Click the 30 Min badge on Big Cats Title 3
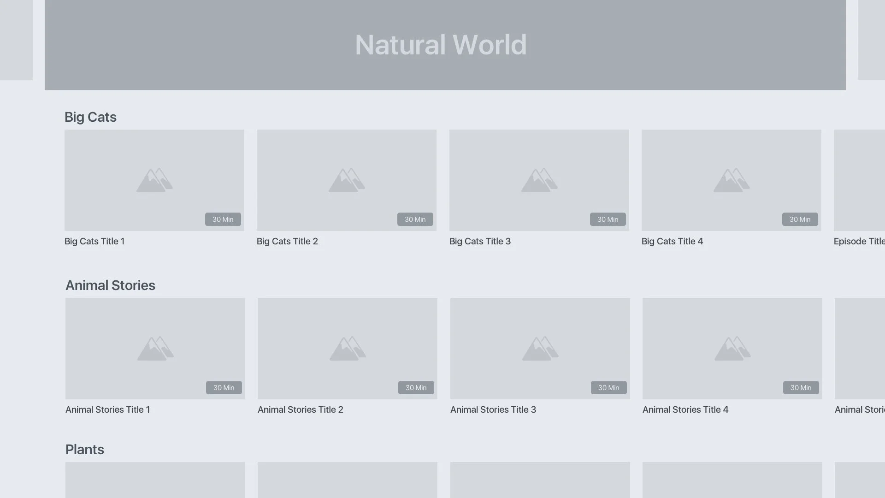885x498 pixels. pos(608,219)
